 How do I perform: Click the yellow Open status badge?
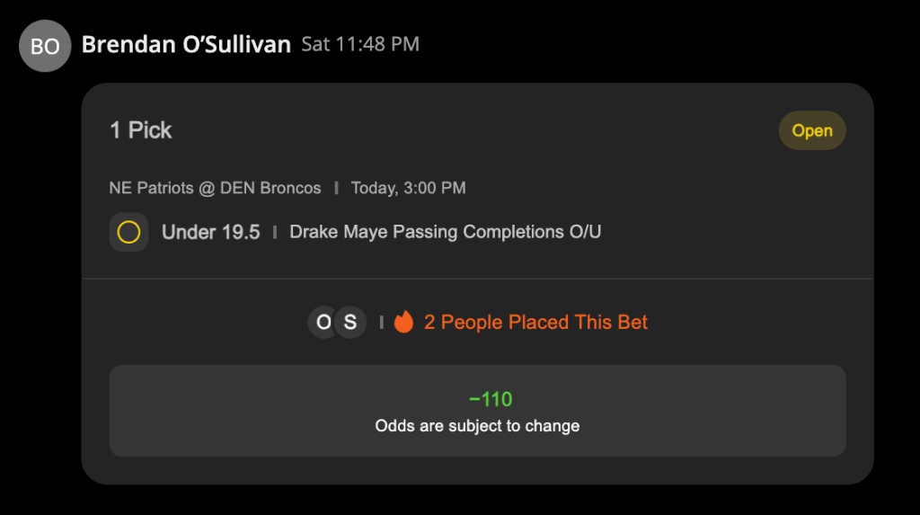pos(812,130)
